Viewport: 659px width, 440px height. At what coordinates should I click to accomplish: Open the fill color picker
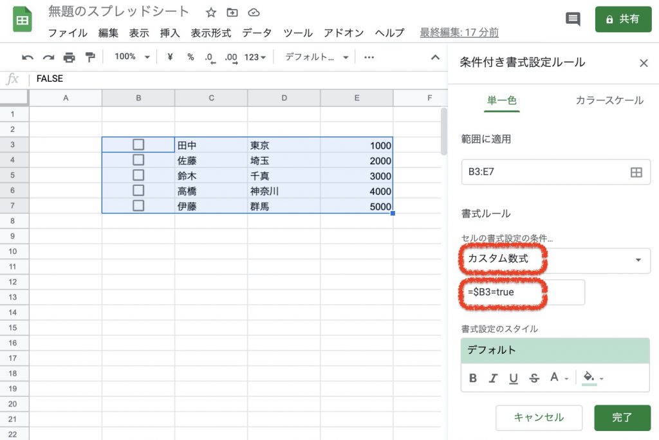point(592,378)
